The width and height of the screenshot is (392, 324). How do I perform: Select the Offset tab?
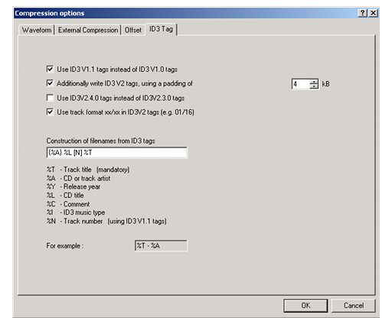pos(133,30)
